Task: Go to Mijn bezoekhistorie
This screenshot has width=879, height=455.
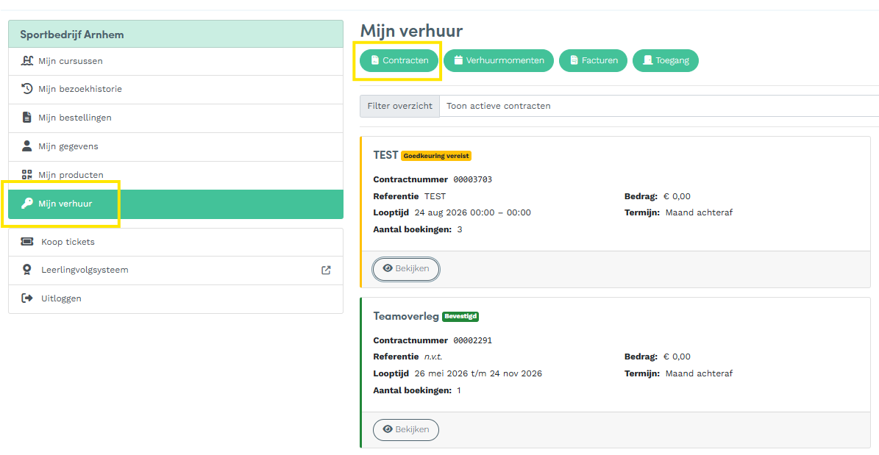Action: coord(176,90)
